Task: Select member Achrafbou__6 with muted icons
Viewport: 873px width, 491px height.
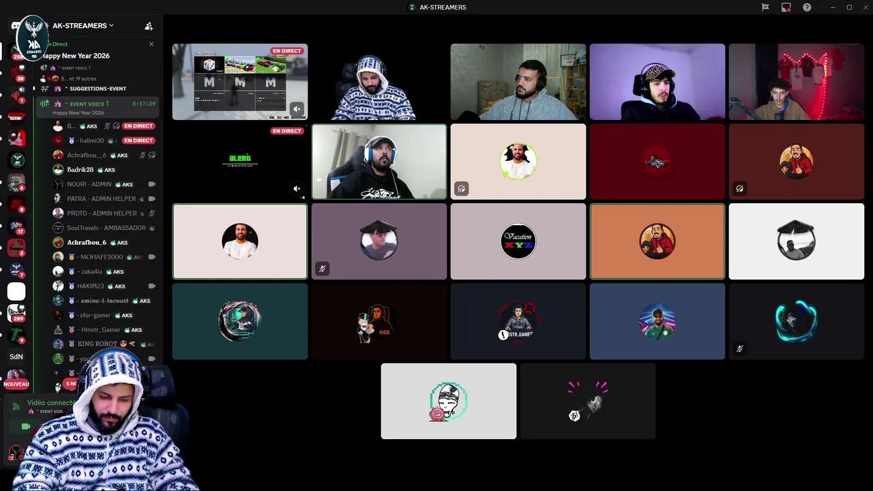Action: [x=104, y=155]
